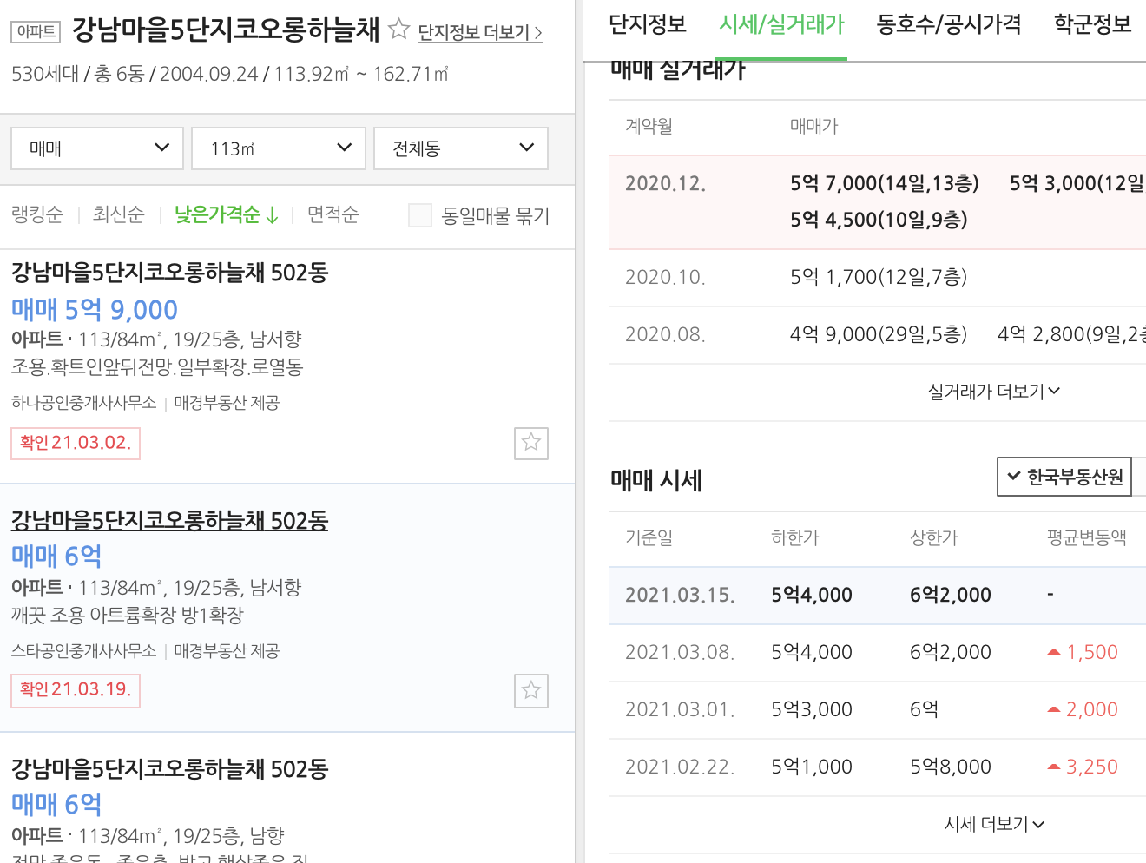Click the 4억 9,000(29일,5층) transaction
Screen dimensions: 1146x863
879,334
